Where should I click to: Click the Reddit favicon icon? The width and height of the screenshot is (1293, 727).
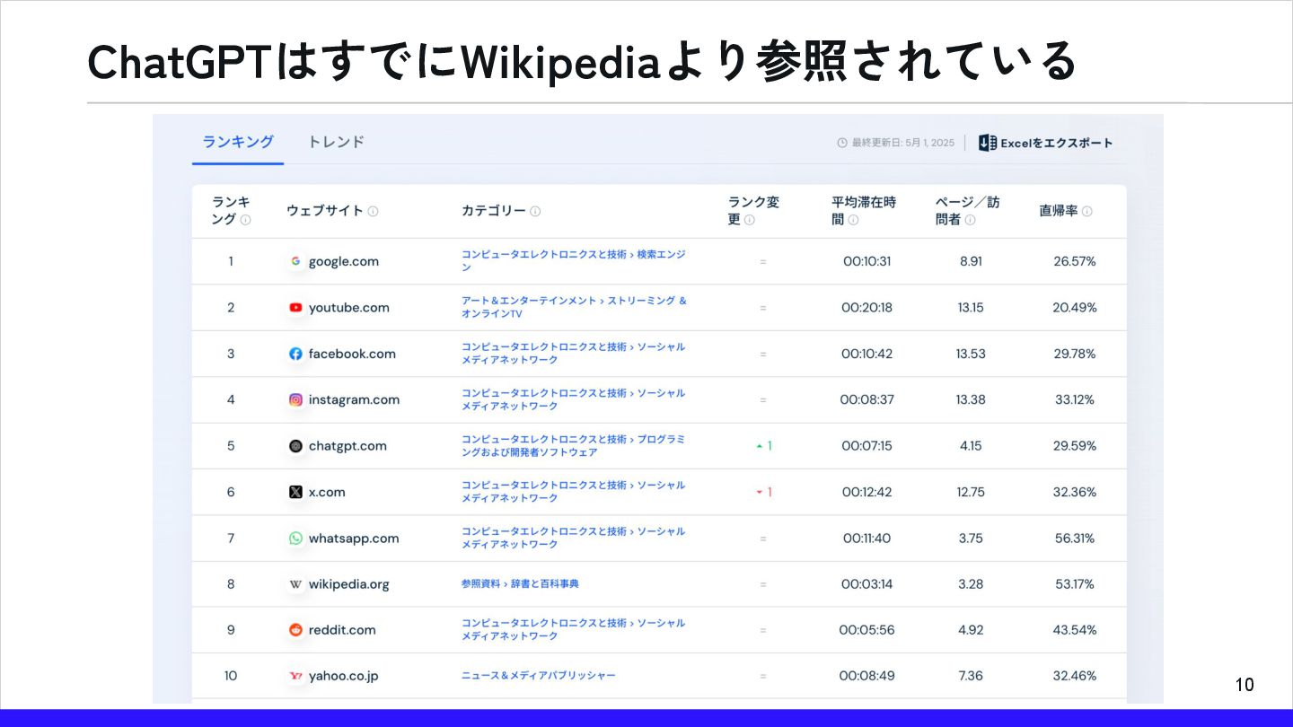[x=295, y=630]
